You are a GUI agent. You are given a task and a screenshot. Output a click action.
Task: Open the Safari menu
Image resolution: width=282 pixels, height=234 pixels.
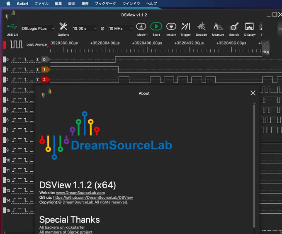click(x=22, y=3)
